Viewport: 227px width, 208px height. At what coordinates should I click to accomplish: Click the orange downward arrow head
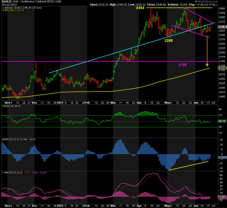(207, 64)
